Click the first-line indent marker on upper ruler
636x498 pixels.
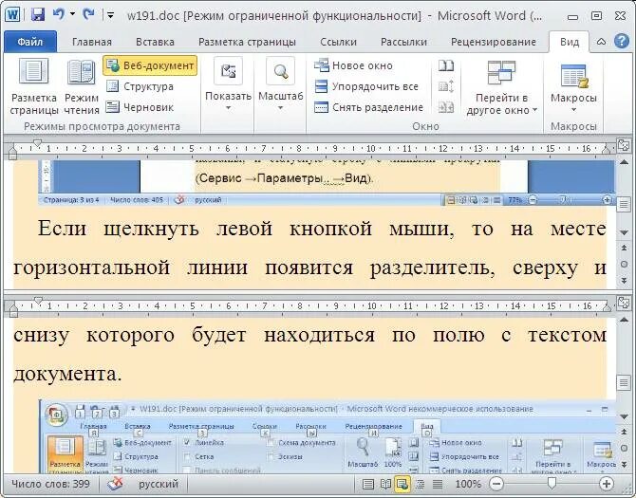pos(38,143)
